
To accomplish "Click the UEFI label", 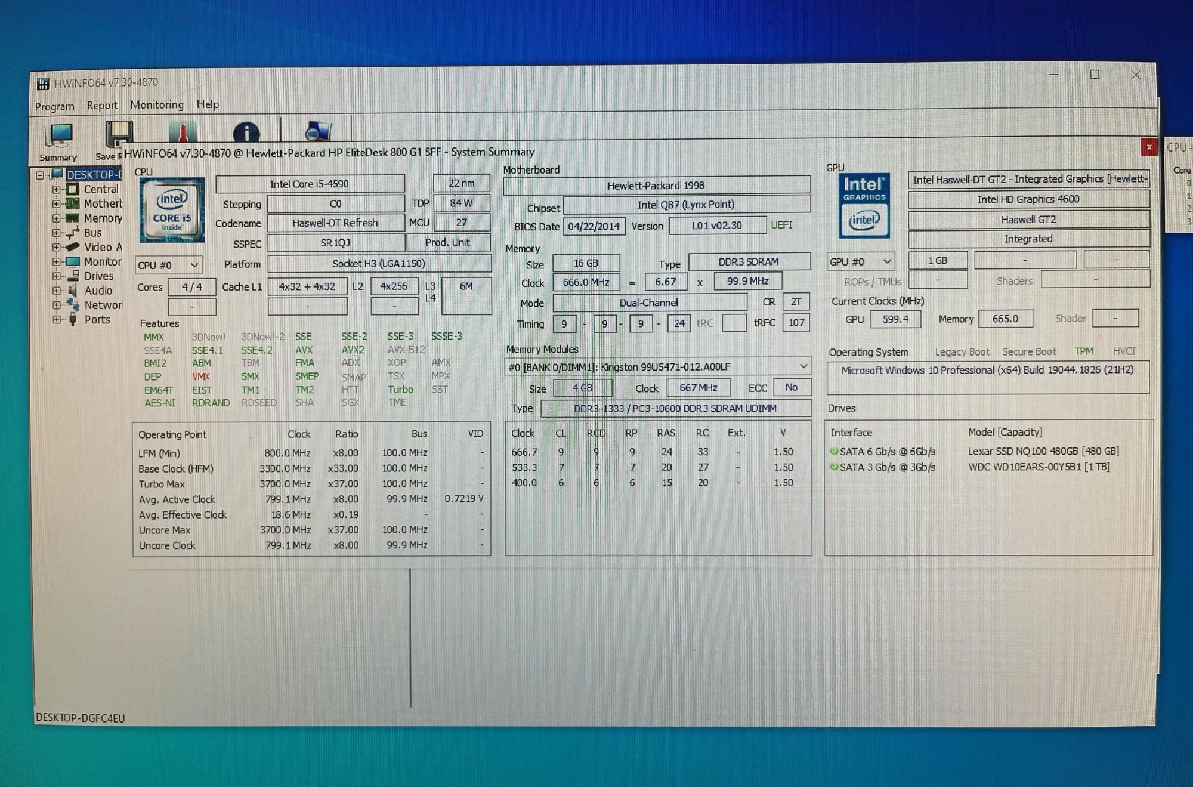I will 781,225.
